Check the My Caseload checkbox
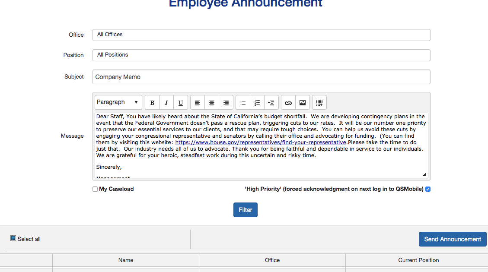 95,189
